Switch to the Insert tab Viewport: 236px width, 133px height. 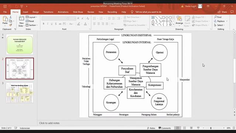coord(25,12)
